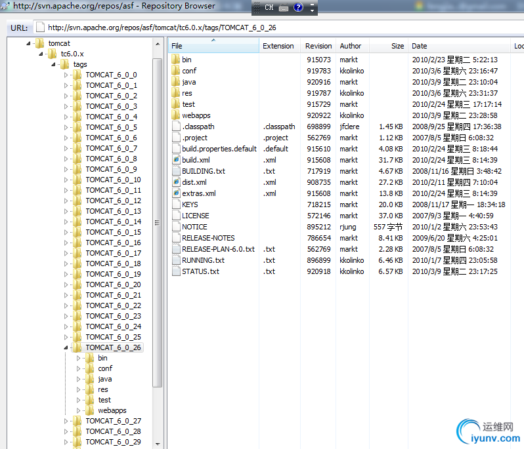Click the keyboard icon in language bar
The height and width of the screenshot is (449, 524).
(284, 8)
